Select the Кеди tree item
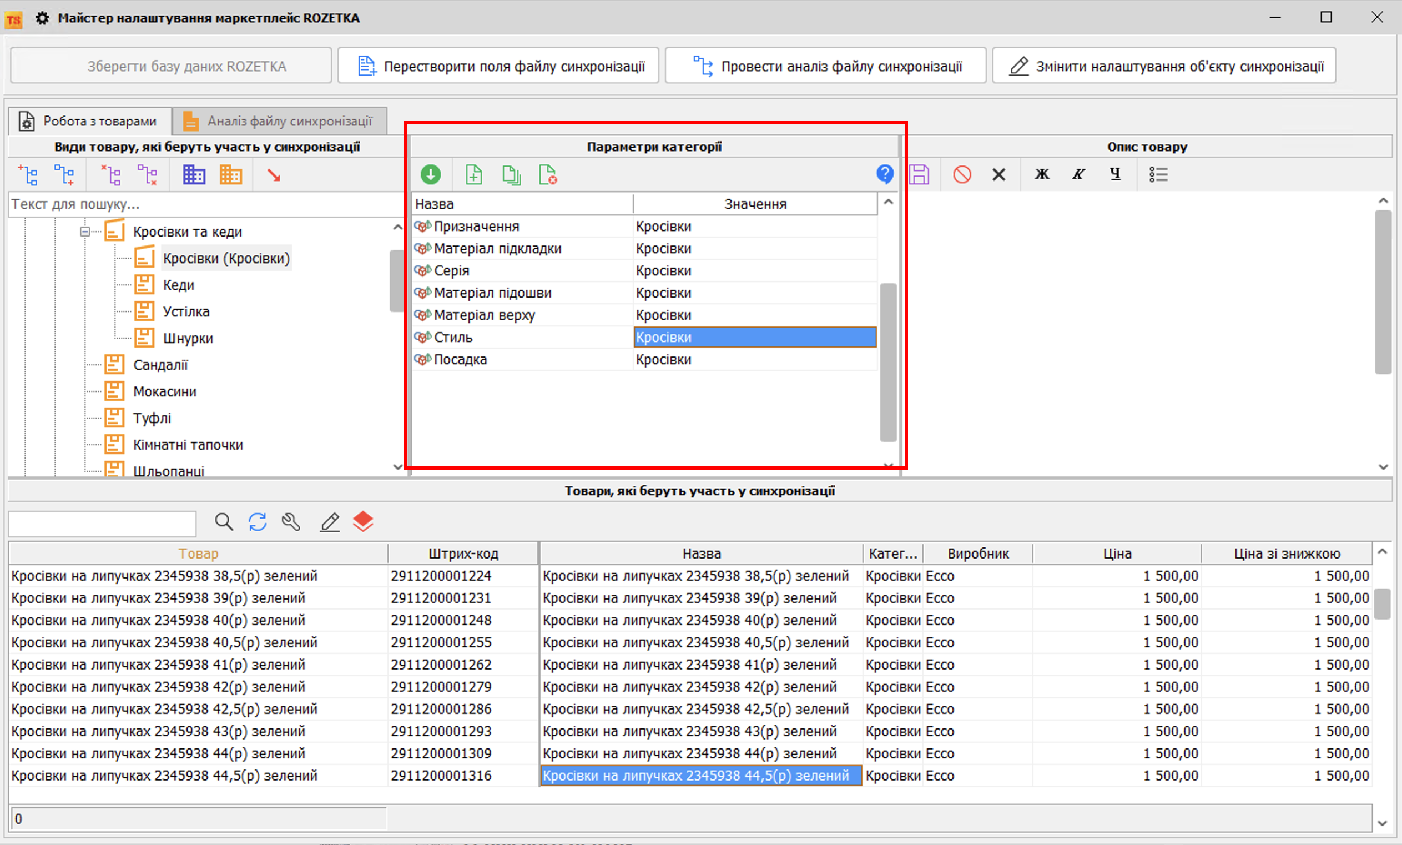Screen dimensions: 1402x845 click(179, 285)
